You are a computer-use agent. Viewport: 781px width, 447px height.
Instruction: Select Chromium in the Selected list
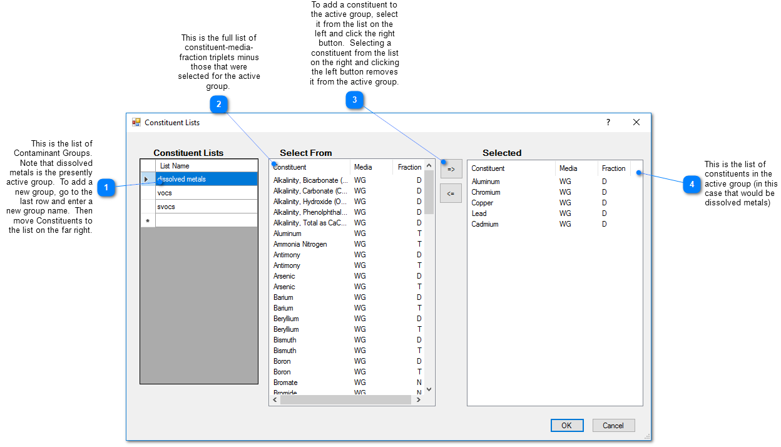pos(486,192)
